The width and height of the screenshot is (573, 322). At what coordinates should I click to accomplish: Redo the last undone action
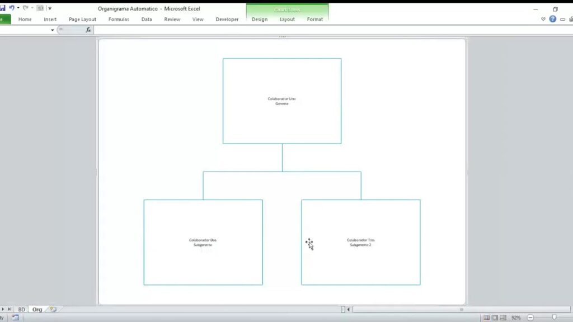[x=26, y=8]
